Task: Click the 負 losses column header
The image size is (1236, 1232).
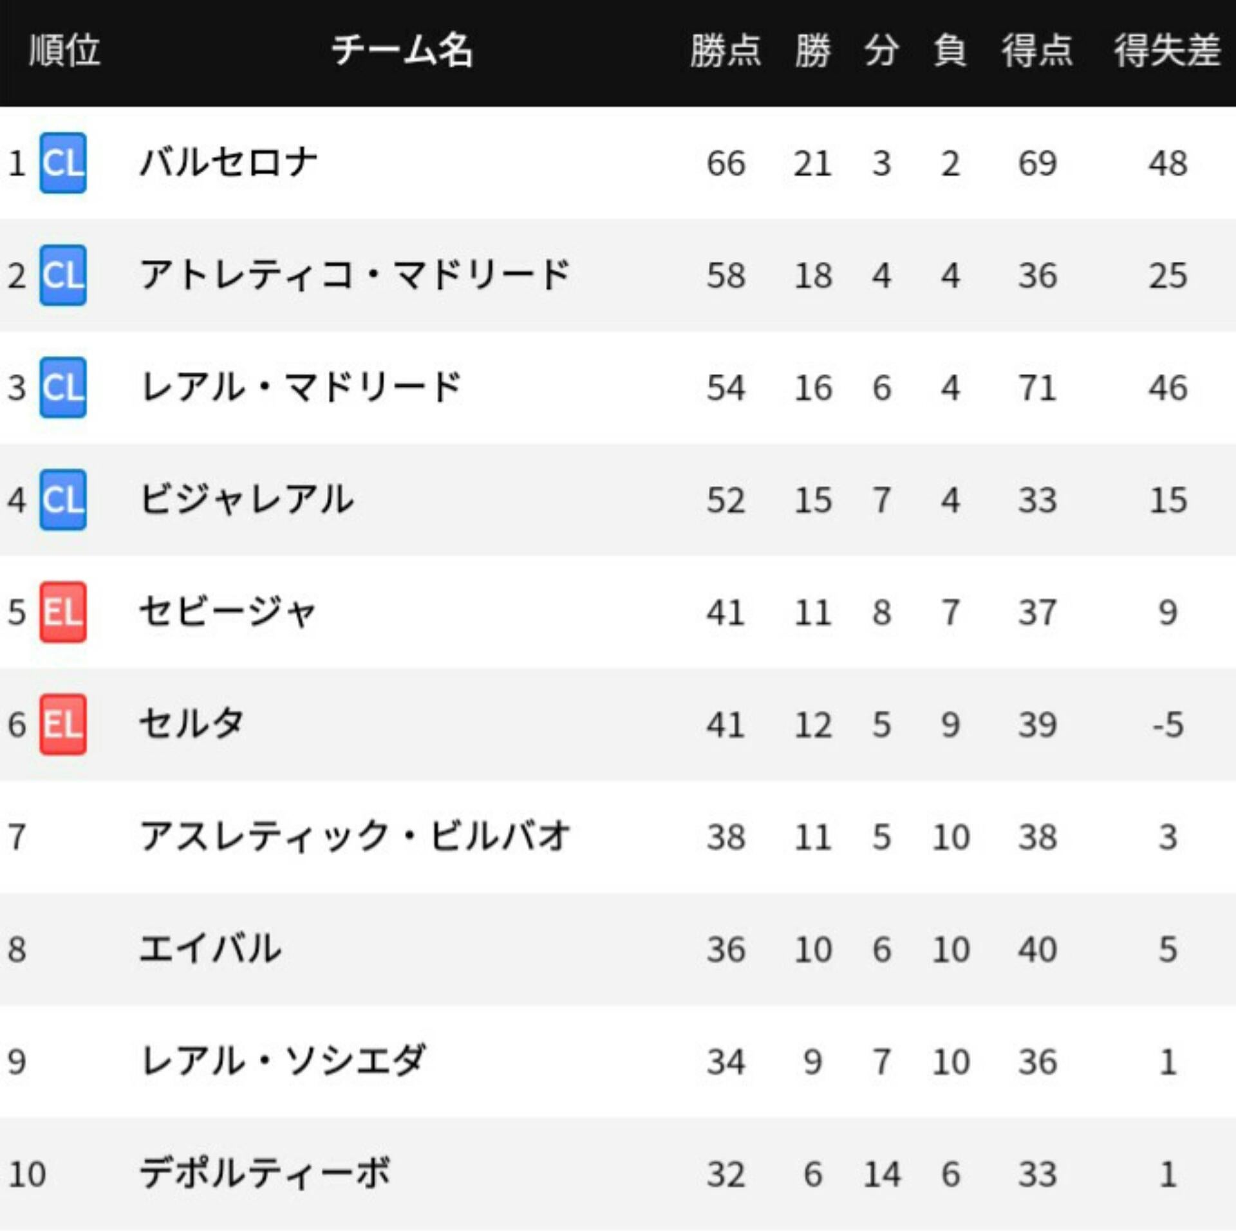Action: tap(950, 51)
